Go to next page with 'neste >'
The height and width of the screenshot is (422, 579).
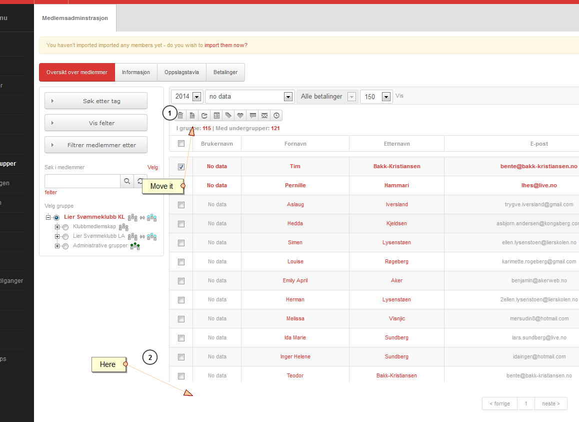tap(550, 403)
